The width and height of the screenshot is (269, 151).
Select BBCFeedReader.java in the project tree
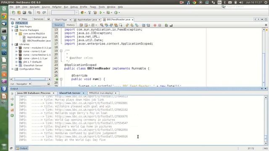pyautogui.click(x=39, y=41)
